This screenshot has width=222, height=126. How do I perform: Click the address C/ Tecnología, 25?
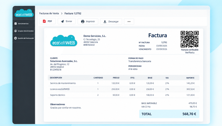click(x=92, y=39)
